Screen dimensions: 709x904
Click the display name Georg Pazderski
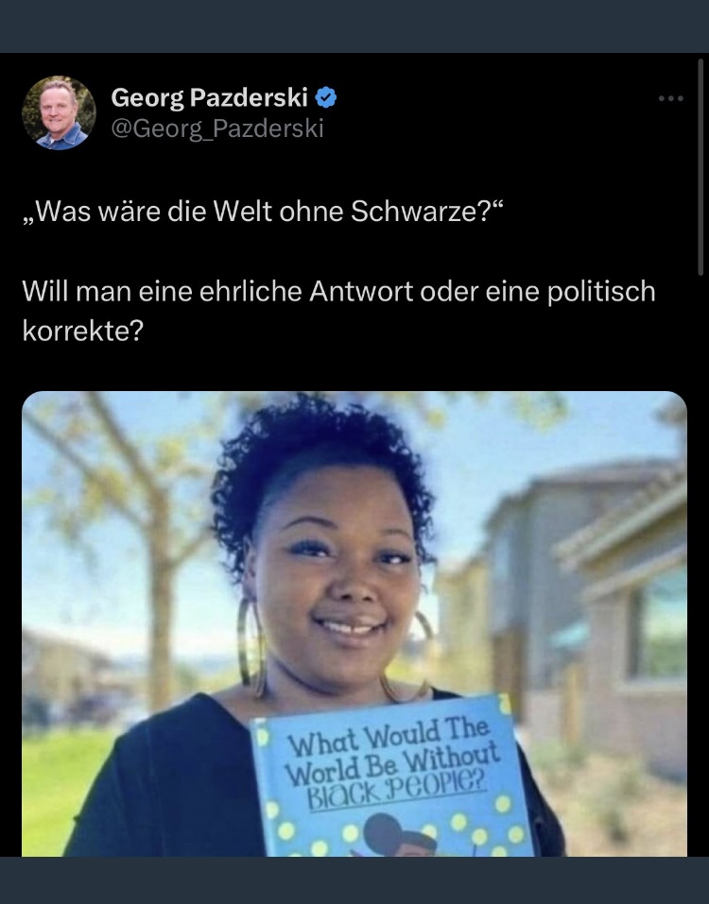209,97
